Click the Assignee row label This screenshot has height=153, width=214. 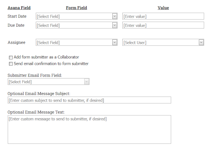click(16, 42)
